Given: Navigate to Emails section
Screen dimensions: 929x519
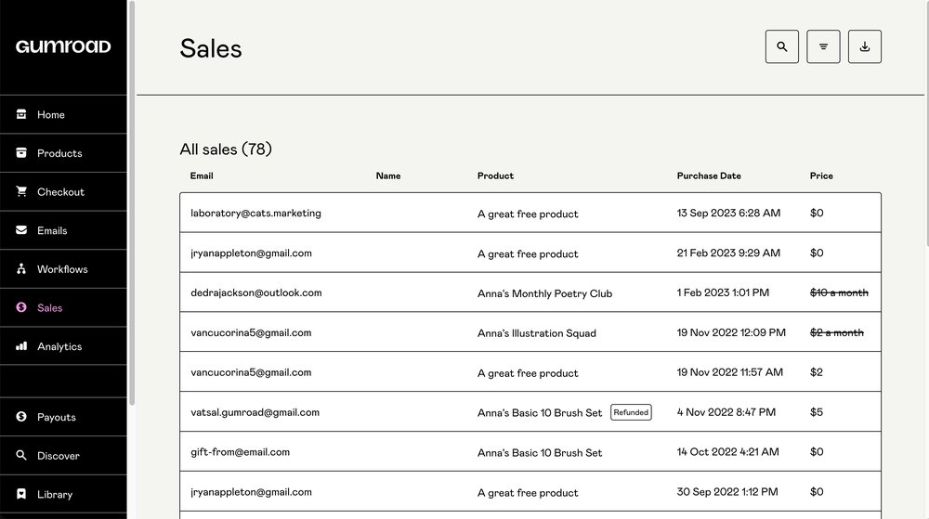Looking at the screenshot, I should (x=63, y=230).
